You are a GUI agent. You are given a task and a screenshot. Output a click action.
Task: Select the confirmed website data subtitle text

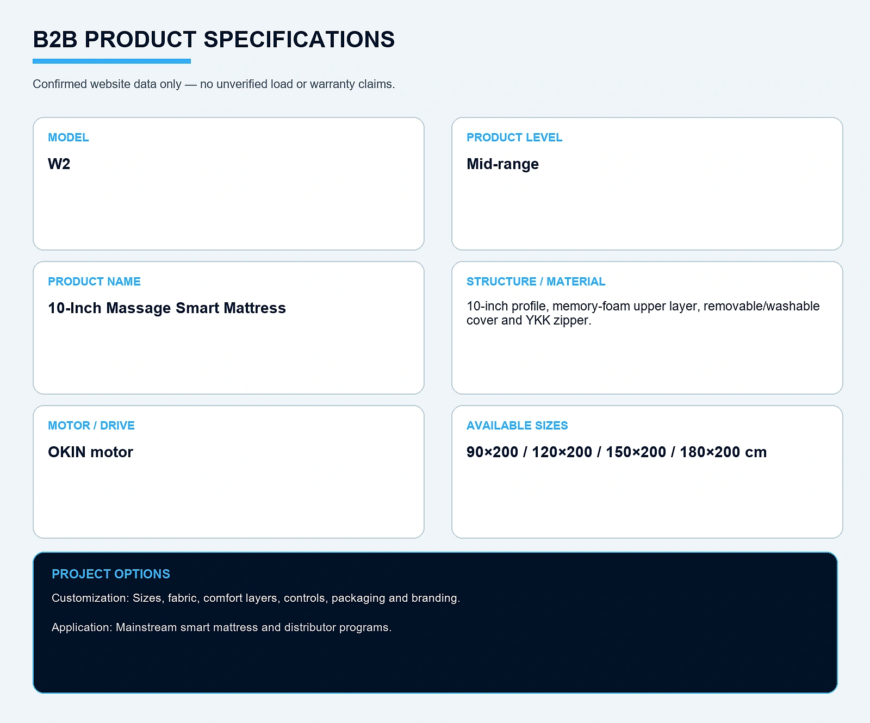214,84
